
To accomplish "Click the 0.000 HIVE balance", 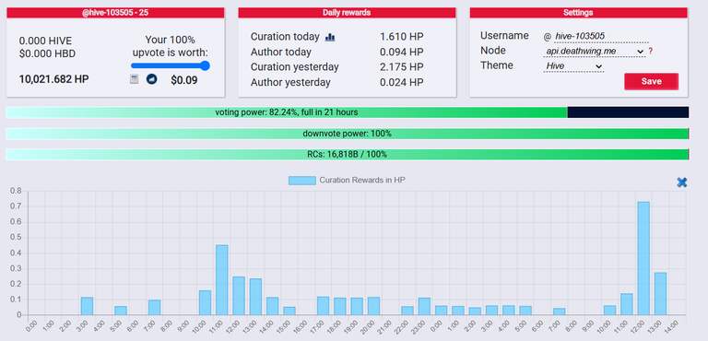I will click(x=45, y=41).
